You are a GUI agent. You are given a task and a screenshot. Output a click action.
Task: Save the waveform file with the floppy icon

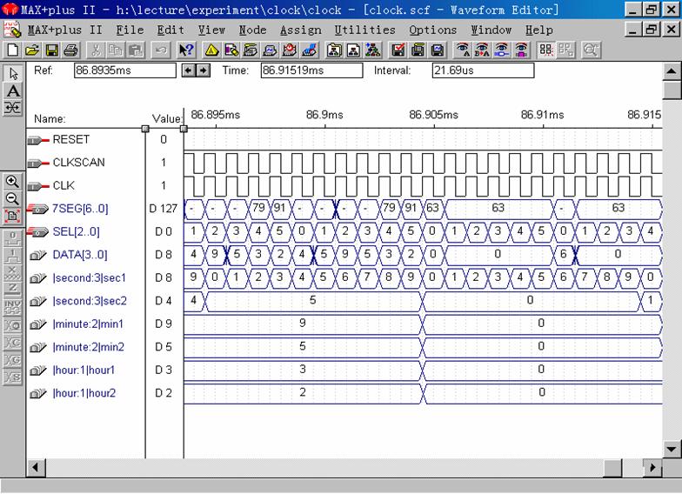pos(52,50)
